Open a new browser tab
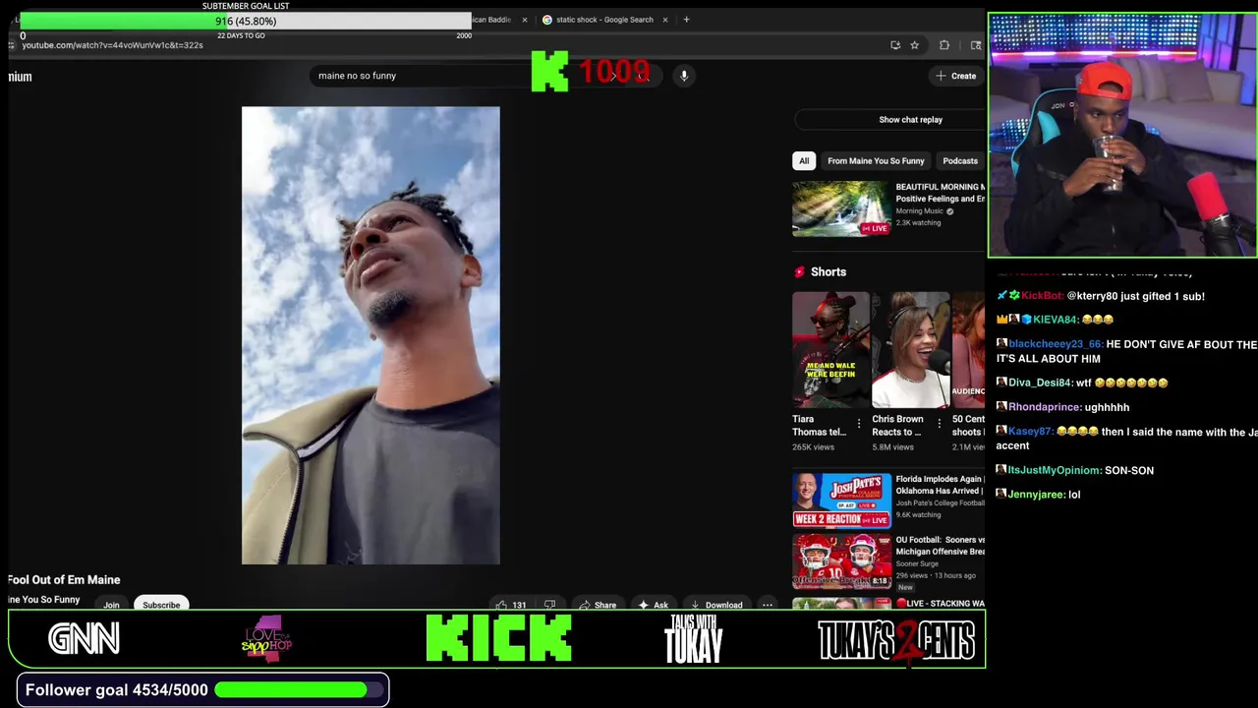The height and width of the screenshot is (708, 1258). click(686, 20)
